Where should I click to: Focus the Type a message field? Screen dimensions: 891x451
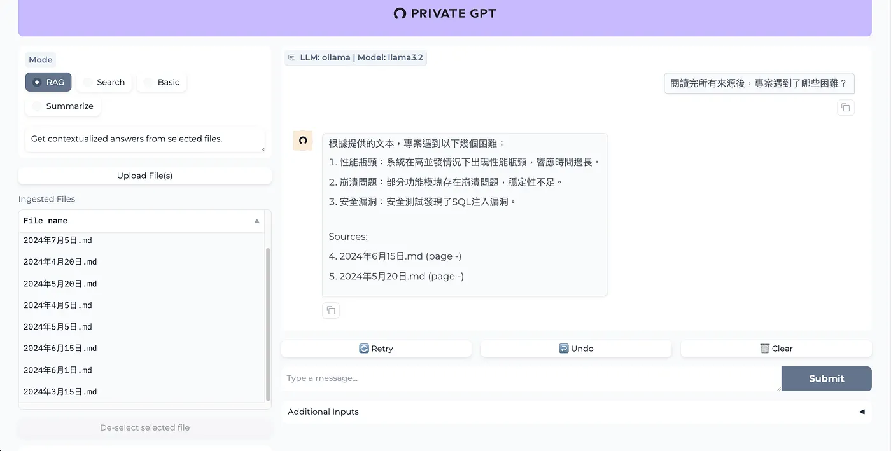531,378
